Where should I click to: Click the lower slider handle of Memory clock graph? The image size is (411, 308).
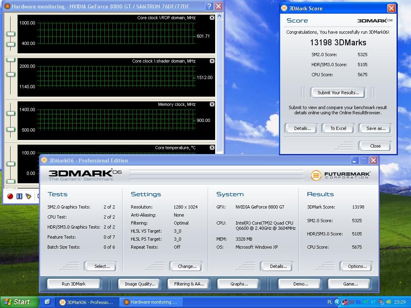point(10,130)
